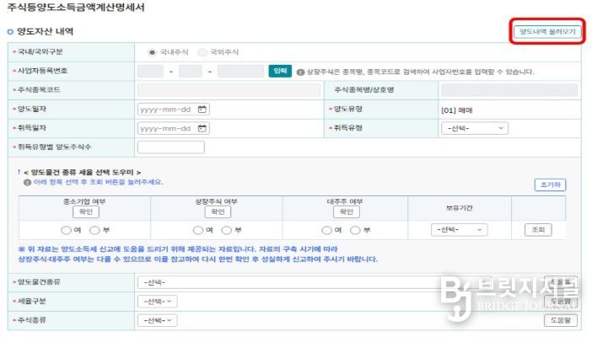592x337 pixels.
Task: Open 취득유형 dropdown
Action: point(475,129)
